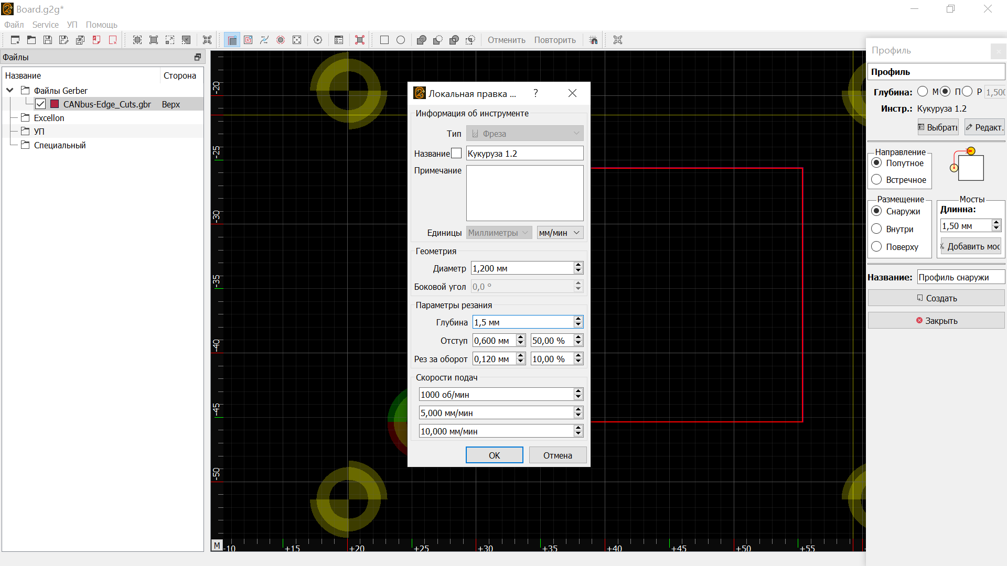The image size is (1007, 566).
Task: Click the save file icon in toolbar
Action: (x=48, y=40)
